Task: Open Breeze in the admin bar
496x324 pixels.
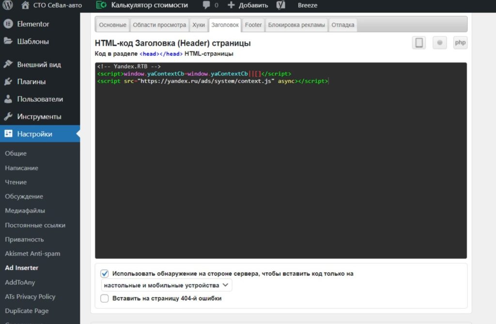Action: (308, 5)
